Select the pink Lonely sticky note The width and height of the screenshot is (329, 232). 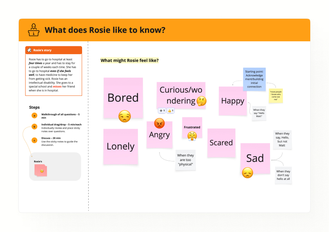click(x=121, y=146)
